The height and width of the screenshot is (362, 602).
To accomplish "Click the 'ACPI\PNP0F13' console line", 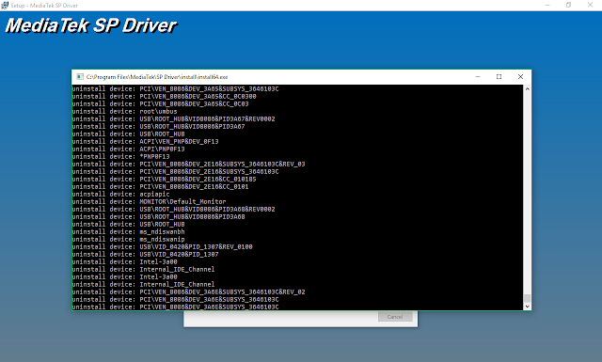I will click(129, 149).
